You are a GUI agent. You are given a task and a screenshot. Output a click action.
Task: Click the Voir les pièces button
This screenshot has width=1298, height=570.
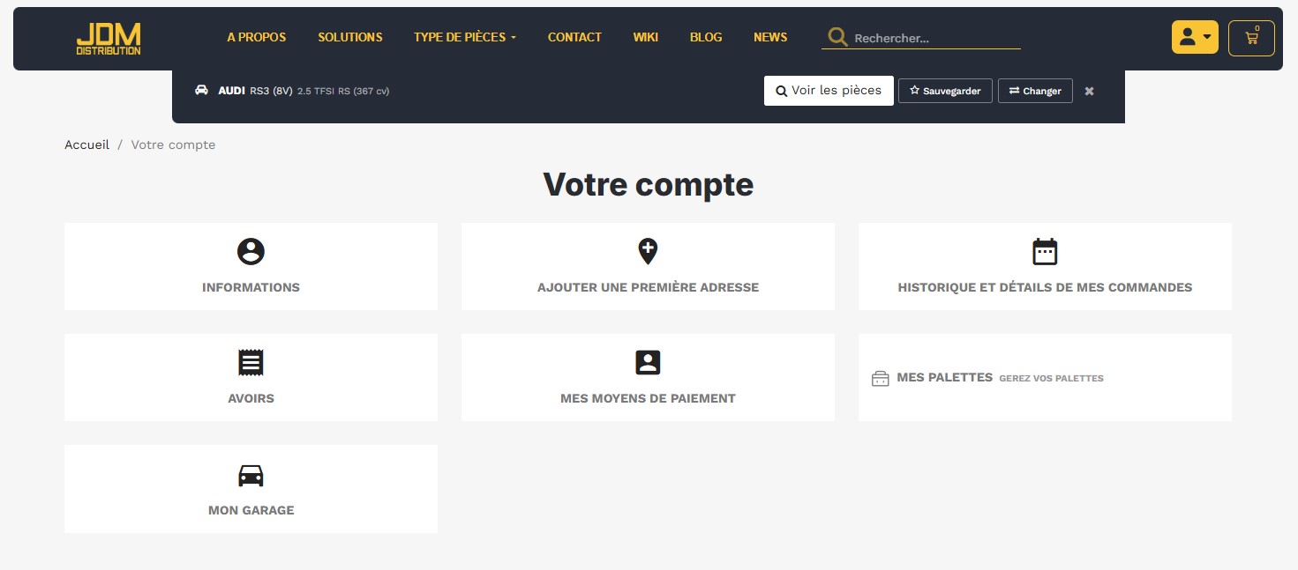(x=829, y=91)
